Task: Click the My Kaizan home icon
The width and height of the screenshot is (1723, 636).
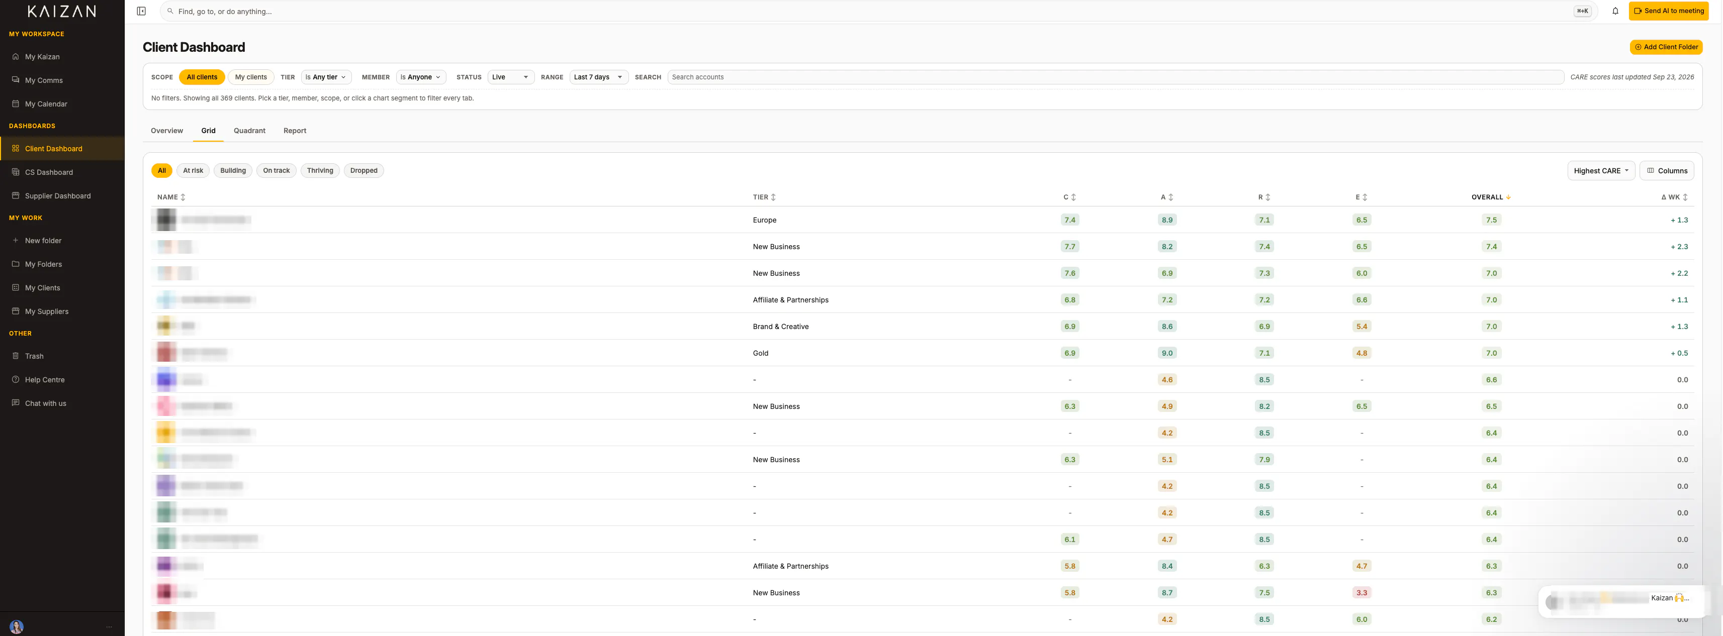Action: coord(16,57)
